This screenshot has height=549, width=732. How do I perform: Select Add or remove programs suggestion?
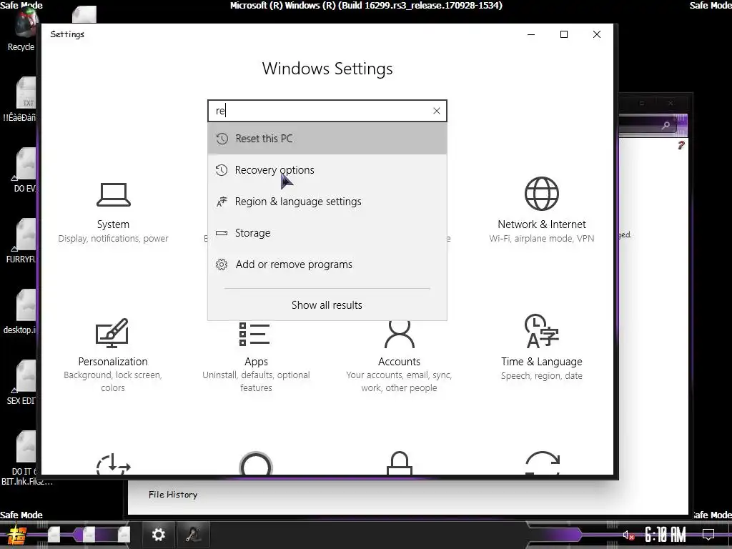(327, 264)
